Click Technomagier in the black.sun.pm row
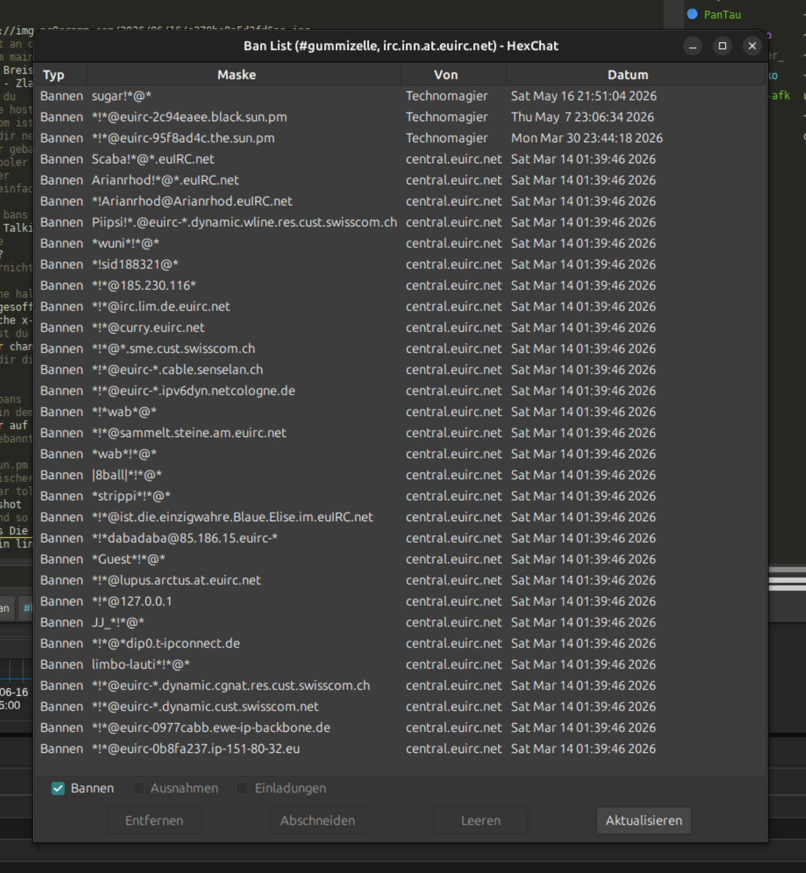Viewport: 806px width, 873px height. click(446, 117)
